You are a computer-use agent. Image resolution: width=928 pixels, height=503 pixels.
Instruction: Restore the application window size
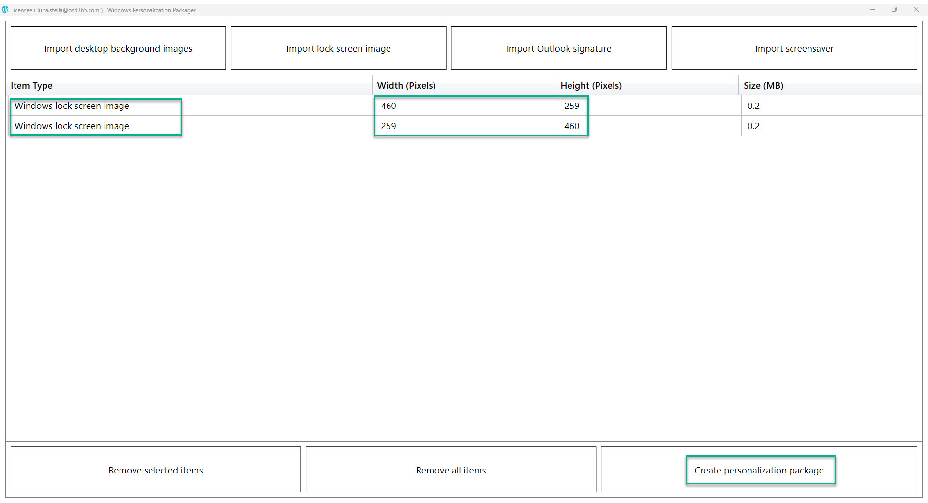click(x=894, y=9)
